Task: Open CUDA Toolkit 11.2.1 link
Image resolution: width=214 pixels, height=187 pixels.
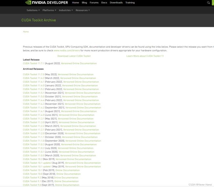Action: [x=34, y=129]
